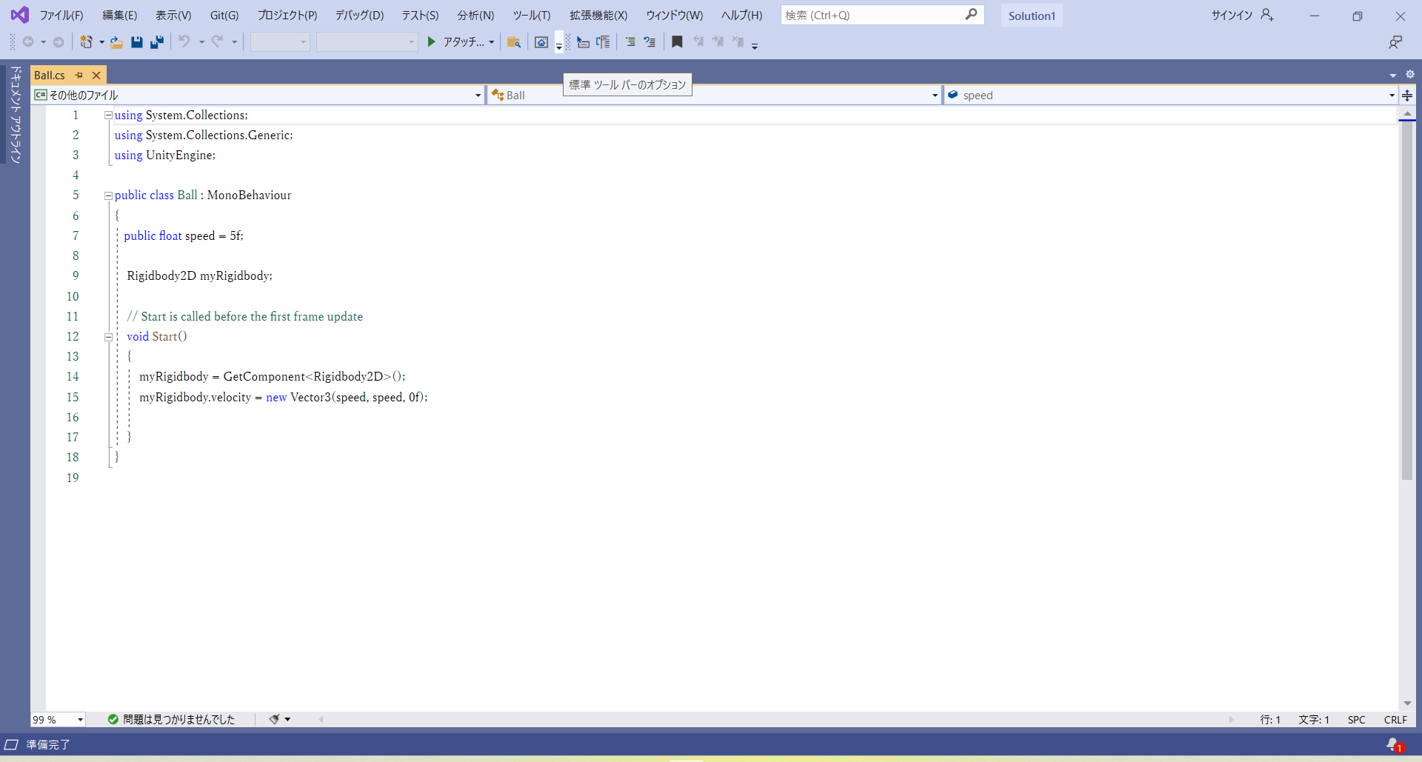Viewport: 1422px width, 762px height.
Task: Click the Save All icon in toolbar
Action: pos(156,42)
